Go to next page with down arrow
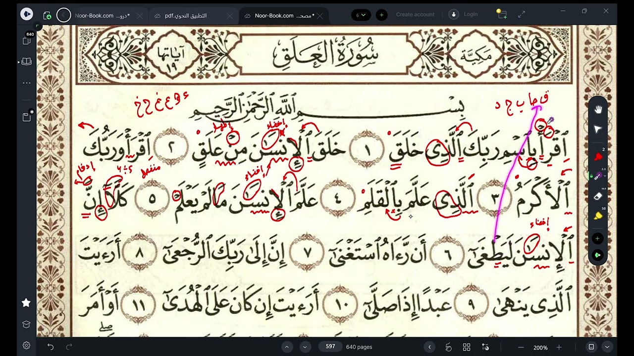634x356 pixels. (305, 347)
